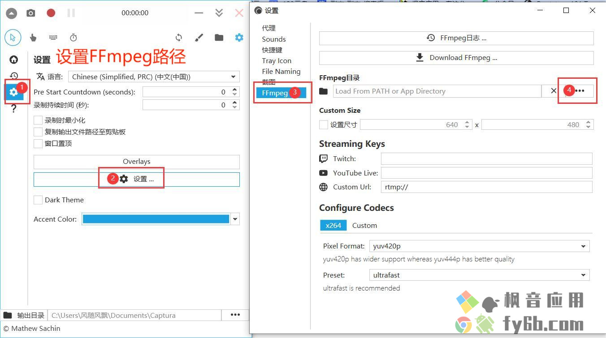Open the About question mark tab
The height and width of the screenshot is (338, 606).
14,108
